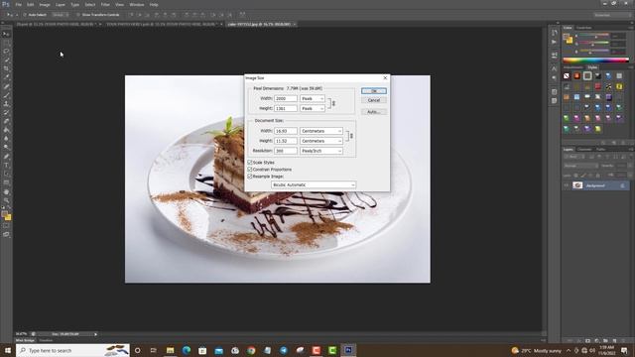Toggle Show Transform Controls checkbox
This screenshot has height=357, width=635.
[x=78, y=15]
